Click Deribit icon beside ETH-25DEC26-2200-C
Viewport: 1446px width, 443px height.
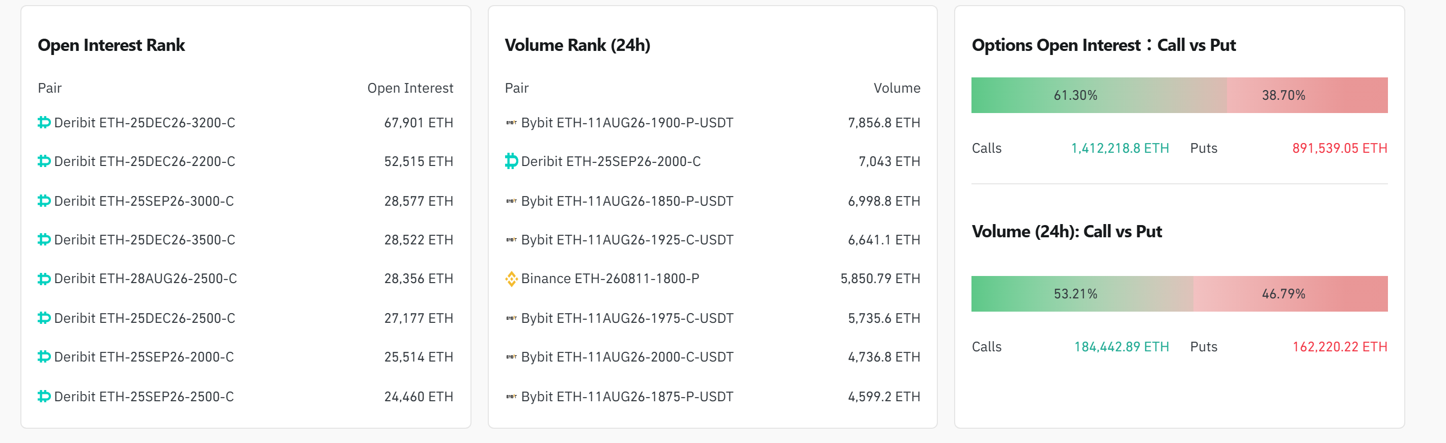coord(44,161)
